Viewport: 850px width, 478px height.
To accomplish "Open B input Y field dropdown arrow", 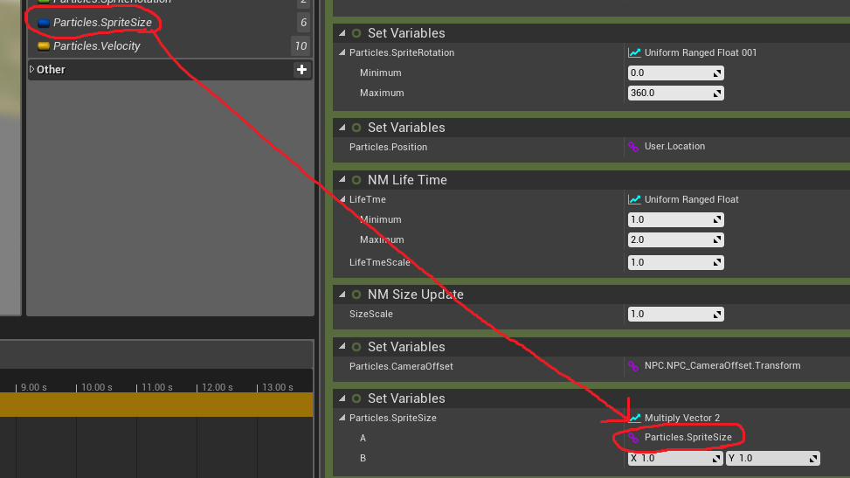I will point(813,459).
